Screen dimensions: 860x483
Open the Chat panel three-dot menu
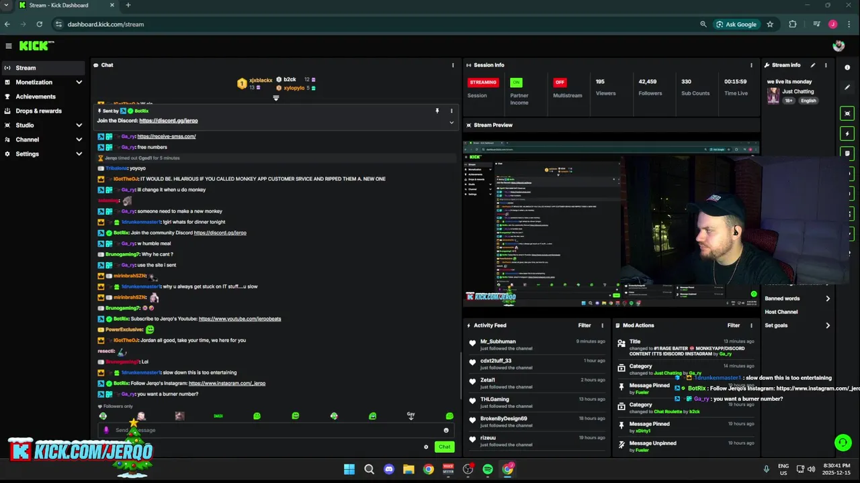click(x=452, y=65)
